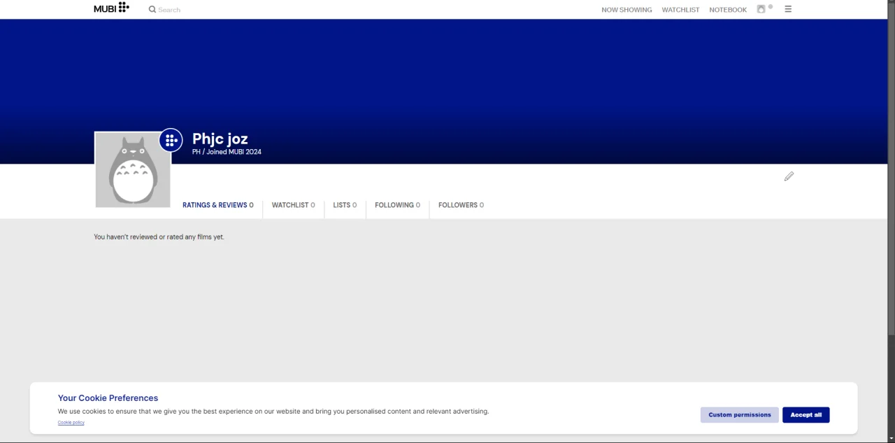Switch to the Lists tab
Image resolution: width=895 pixels, height=443 pixels.
point(345,205)
